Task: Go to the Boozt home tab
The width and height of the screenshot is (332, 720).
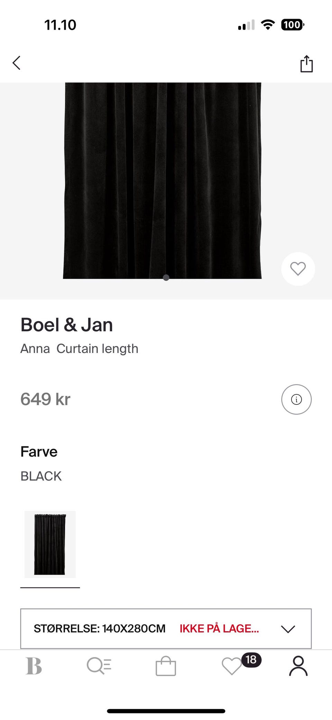Action: point(34,666)
